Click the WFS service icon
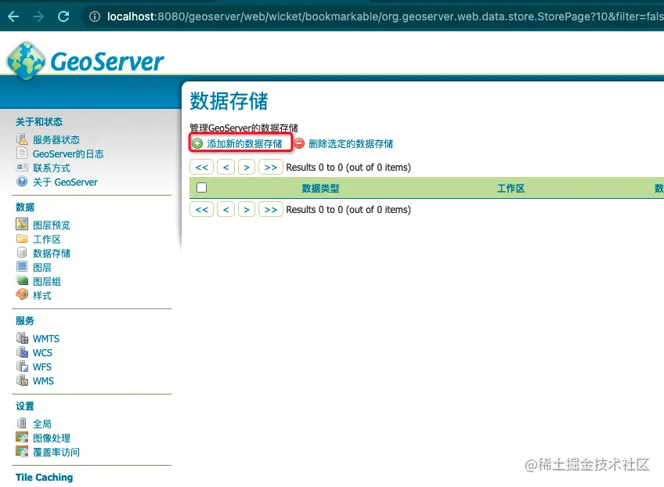Image resolution: width=664 pixels, height=487 pixels. pyautogui.click(x=22, y=366)
